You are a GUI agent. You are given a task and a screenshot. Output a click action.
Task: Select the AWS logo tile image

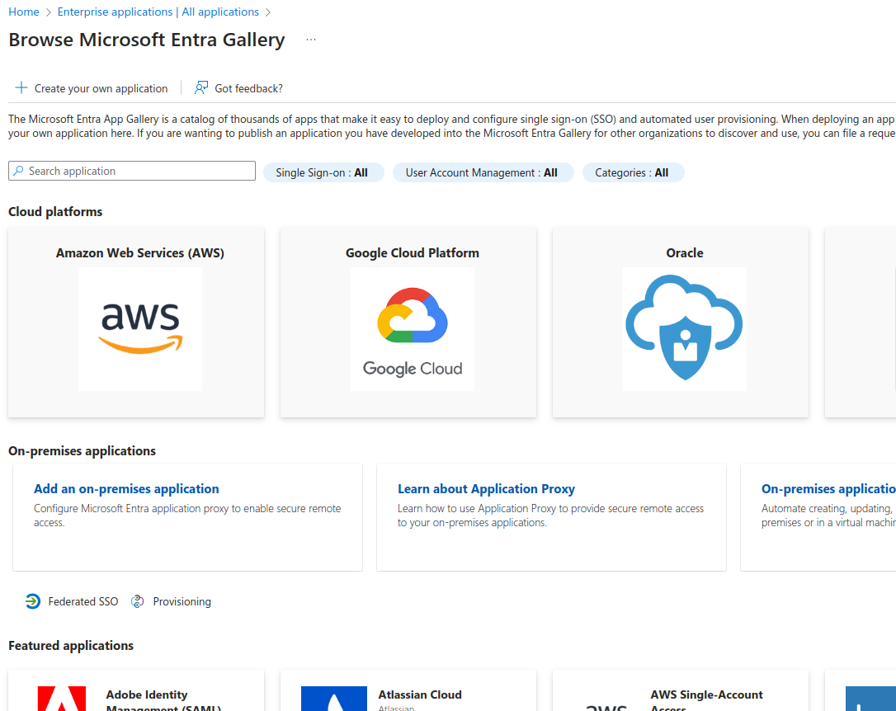tap(140, 329)
